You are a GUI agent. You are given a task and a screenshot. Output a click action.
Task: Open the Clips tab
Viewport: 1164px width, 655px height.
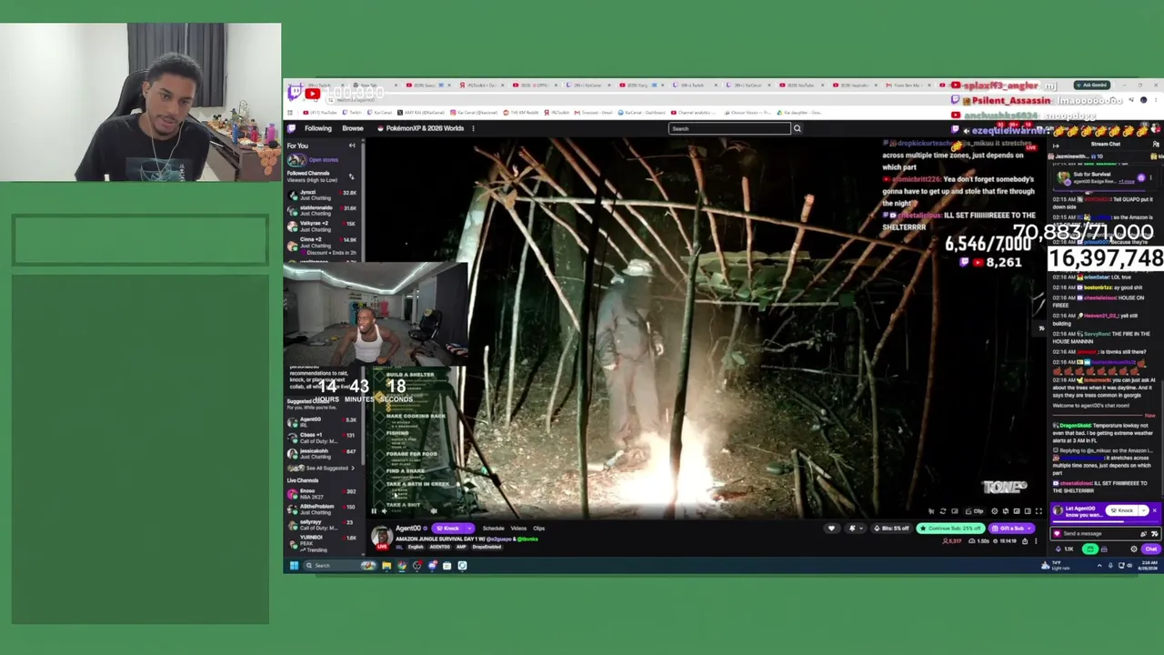539,529
